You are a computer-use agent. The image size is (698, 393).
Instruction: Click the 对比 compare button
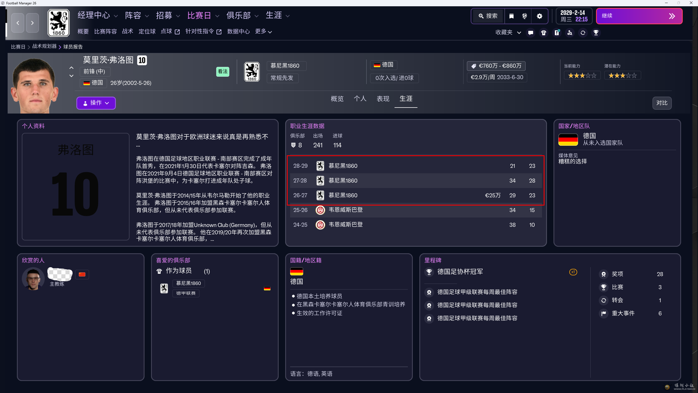[662, 103]
